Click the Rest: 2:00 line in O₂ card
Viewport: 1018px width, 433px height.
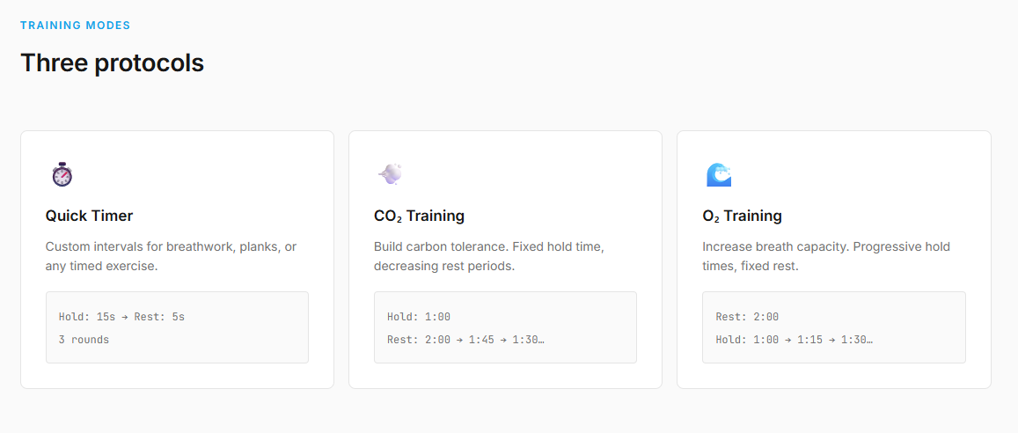[x=747, y=317]
